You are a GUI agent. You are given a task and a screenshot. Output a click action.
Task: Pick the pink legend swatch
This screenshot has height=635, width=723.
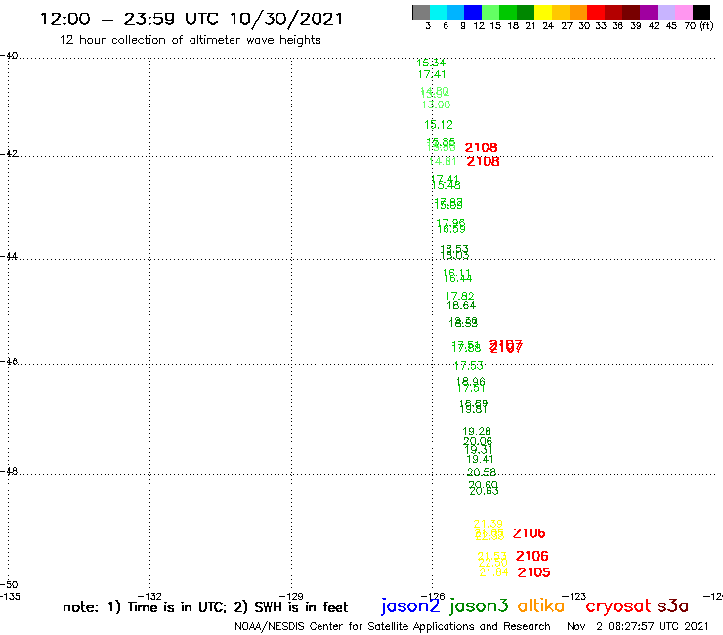[x=683, y=12]
